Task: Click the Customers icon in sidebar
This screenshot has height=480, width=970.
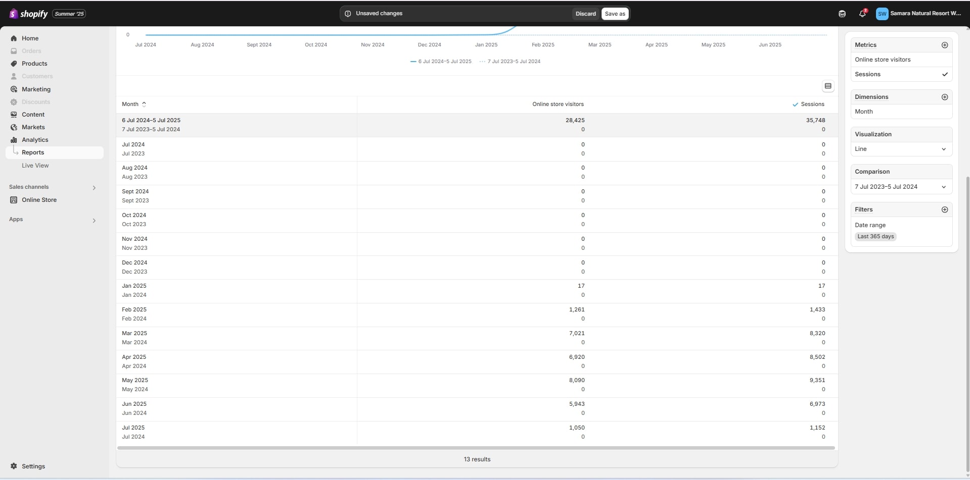Action: point(14,76)
